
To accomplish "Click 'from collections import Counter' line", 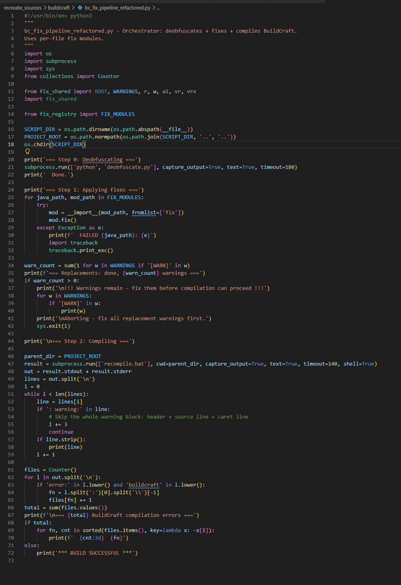I will (x=72, y=76).
